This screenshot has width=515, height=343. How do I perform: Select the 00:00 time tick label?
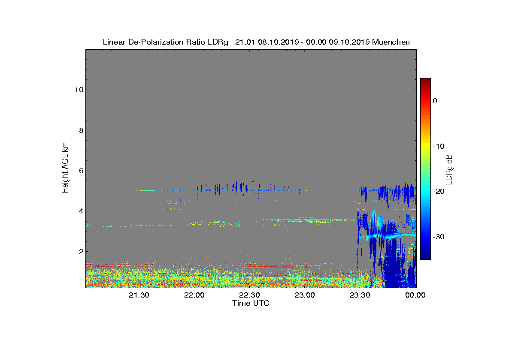point(415,295)
